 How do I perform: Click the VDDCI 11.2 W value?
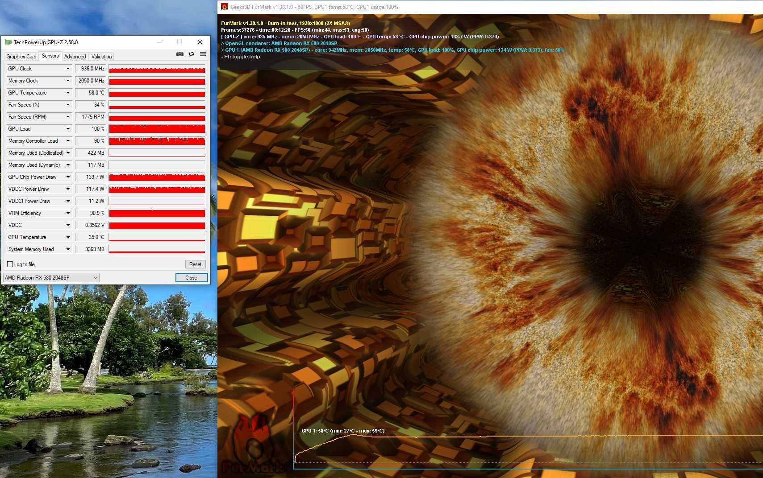coord(91,201)
